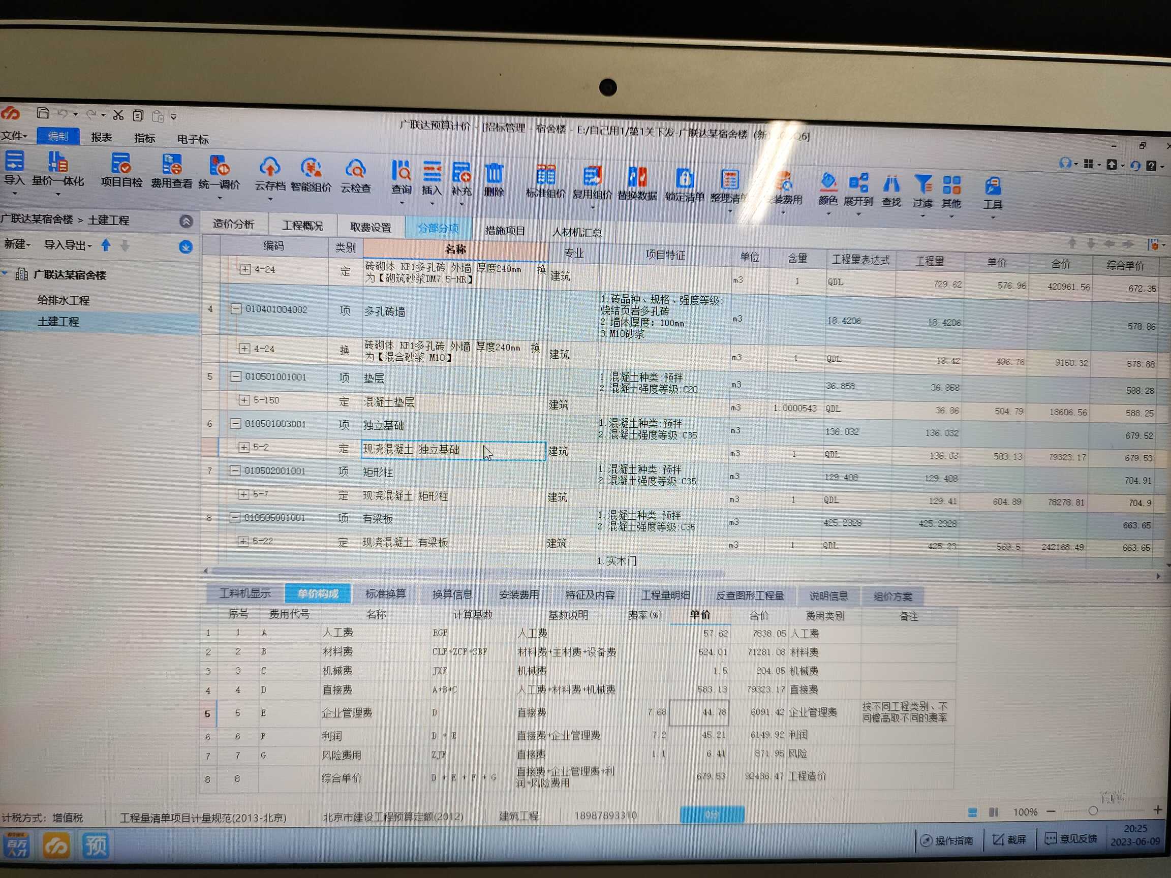
Task: Click the 截屏 screenshot button
Action: 1009,840
